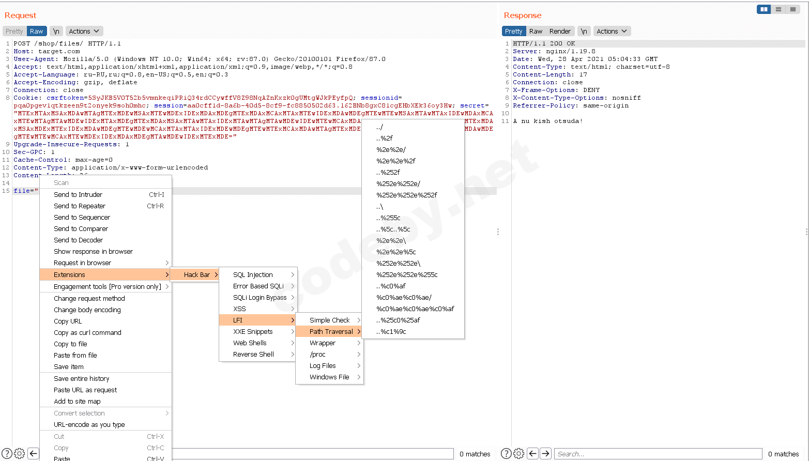The height and width of the screenshot is (461, 809).
Task: Select the top-bottom split layout icon
Action: point(778,9)
